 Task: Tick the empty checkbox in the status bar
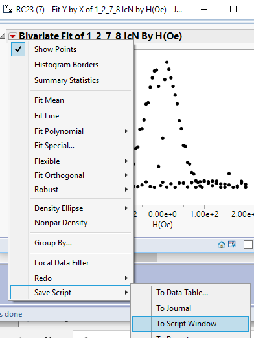248,245
